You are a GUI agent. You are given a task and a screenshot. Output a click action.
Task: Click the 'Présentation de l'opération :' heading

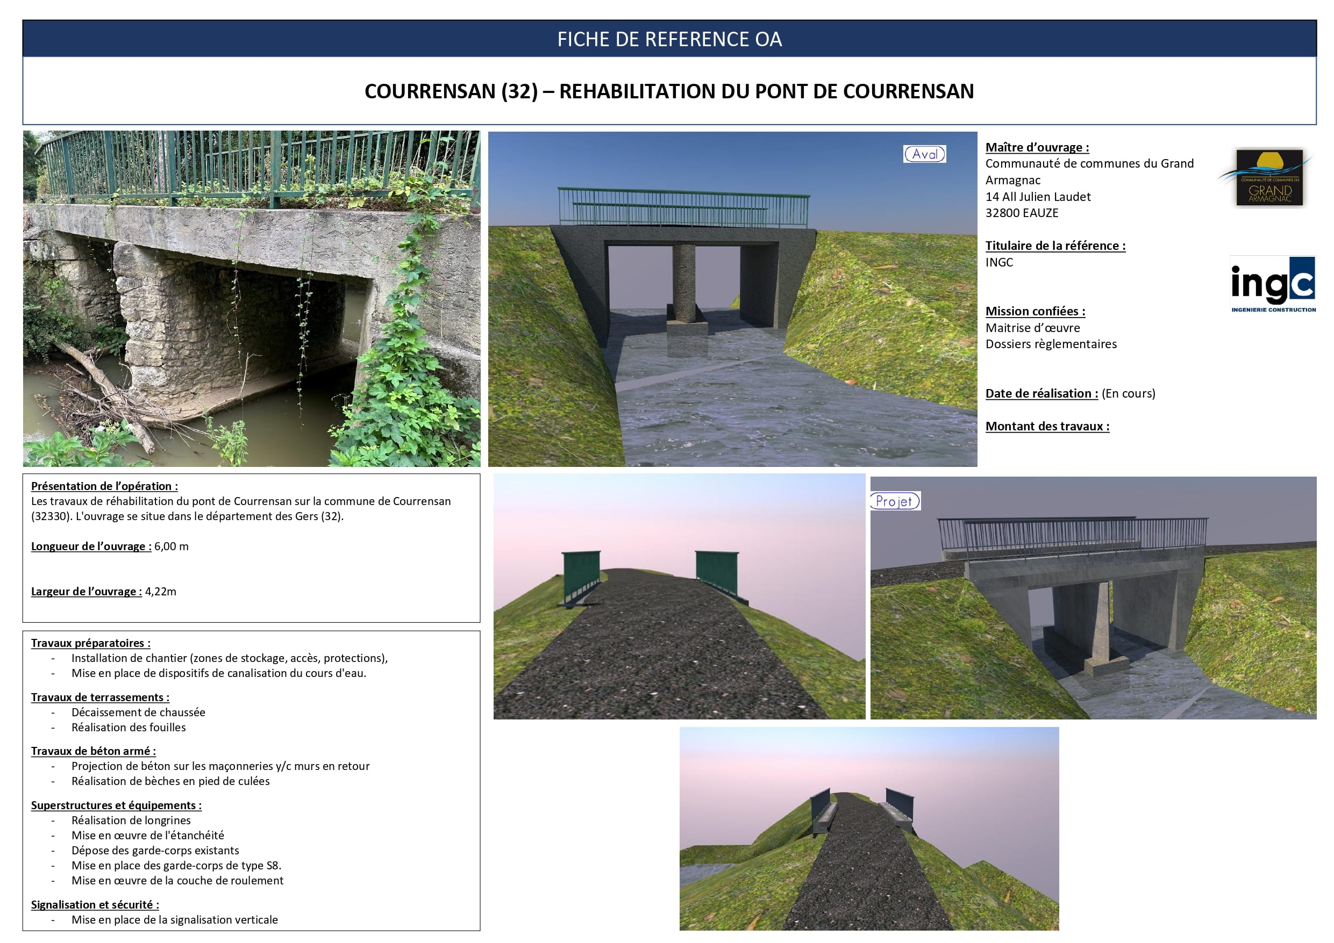coord(105,487)
